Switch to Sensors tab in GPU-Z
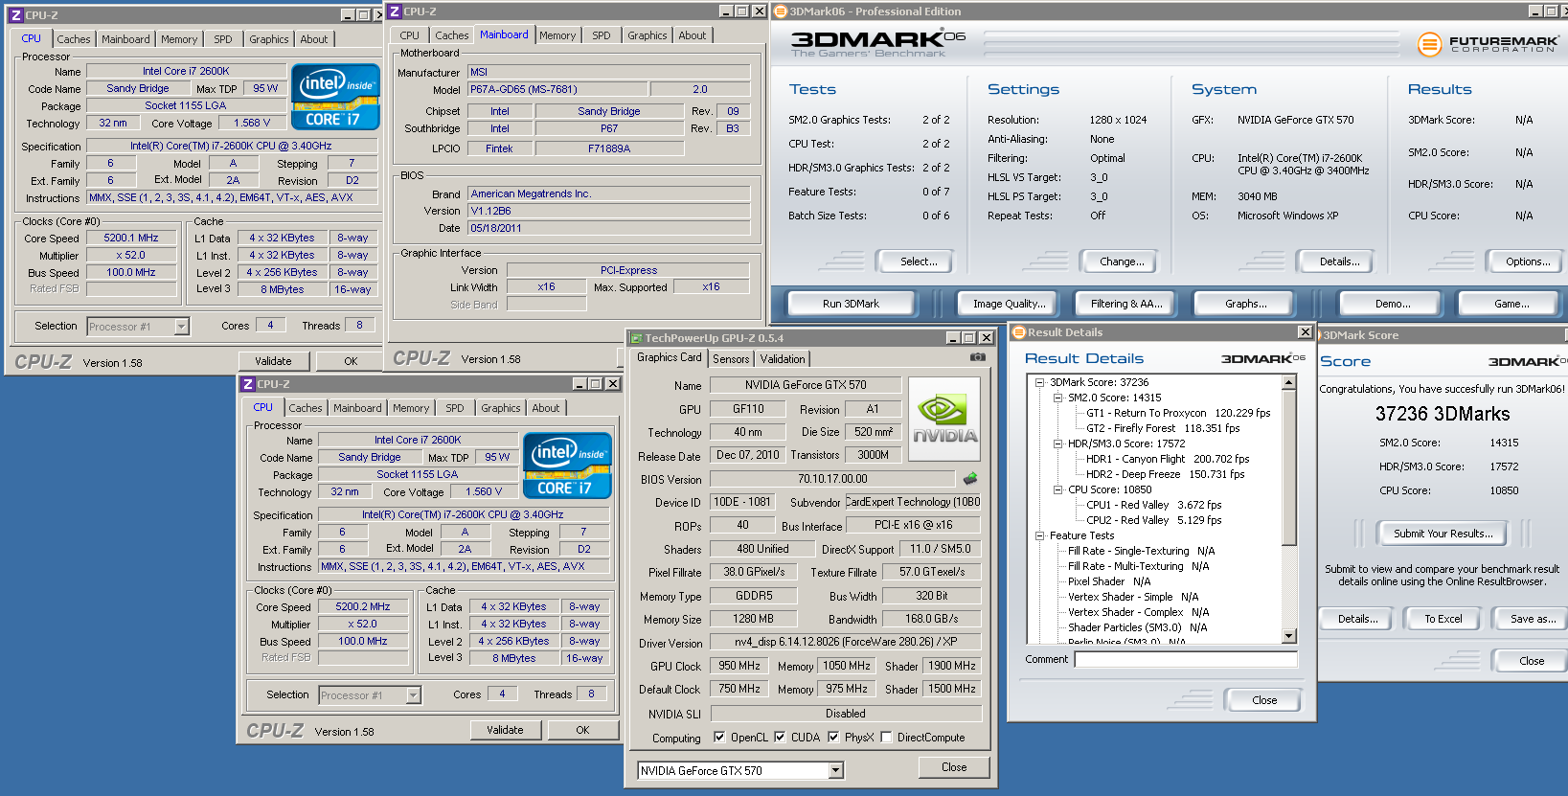Viewport: 1568px width, 796px height. click(731, 359)
